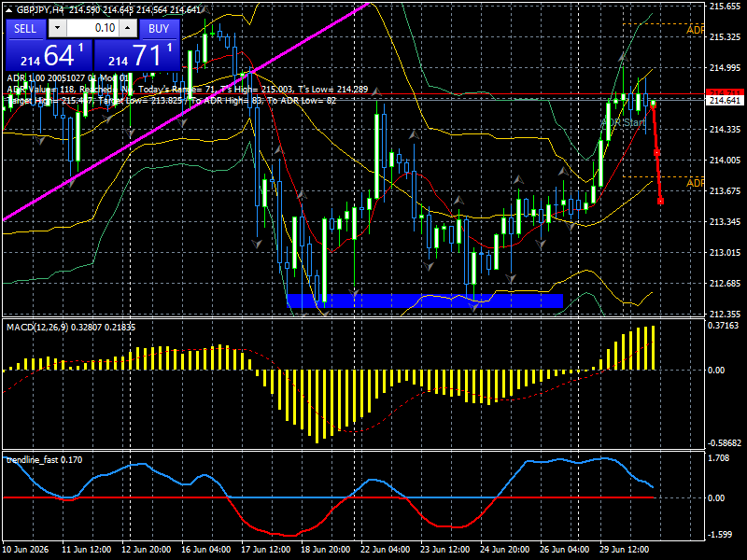Click the BUY button in one-click trading panel

[x=159, y=29]
